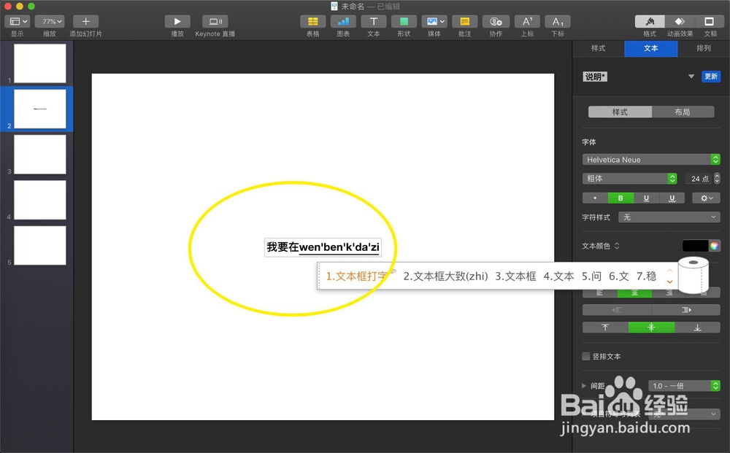Viewport: 730px width, 453px height.
Task: Toggle left alignment button
Action: [x=599, y=293]
